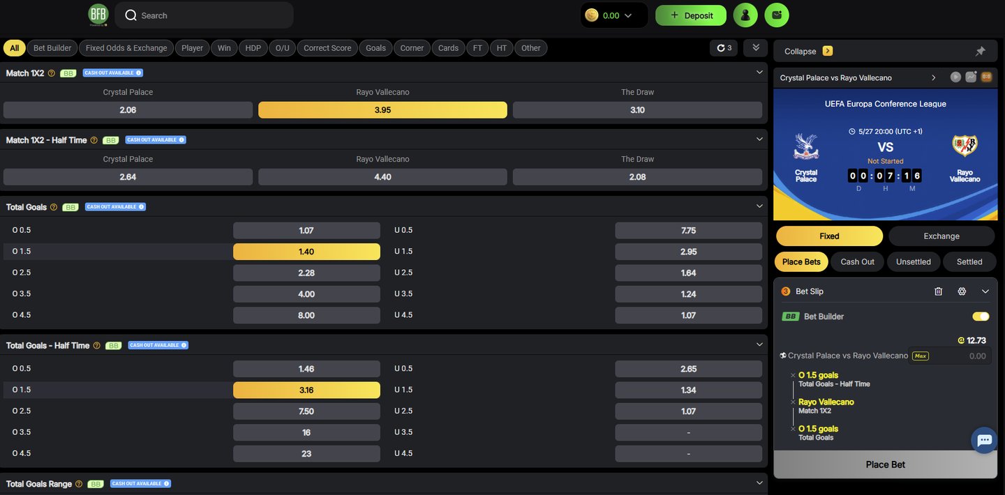The height and width of the screenshot is (495, 1005).
Task: Click the Crystal Palace team crest
Action: 806,146
